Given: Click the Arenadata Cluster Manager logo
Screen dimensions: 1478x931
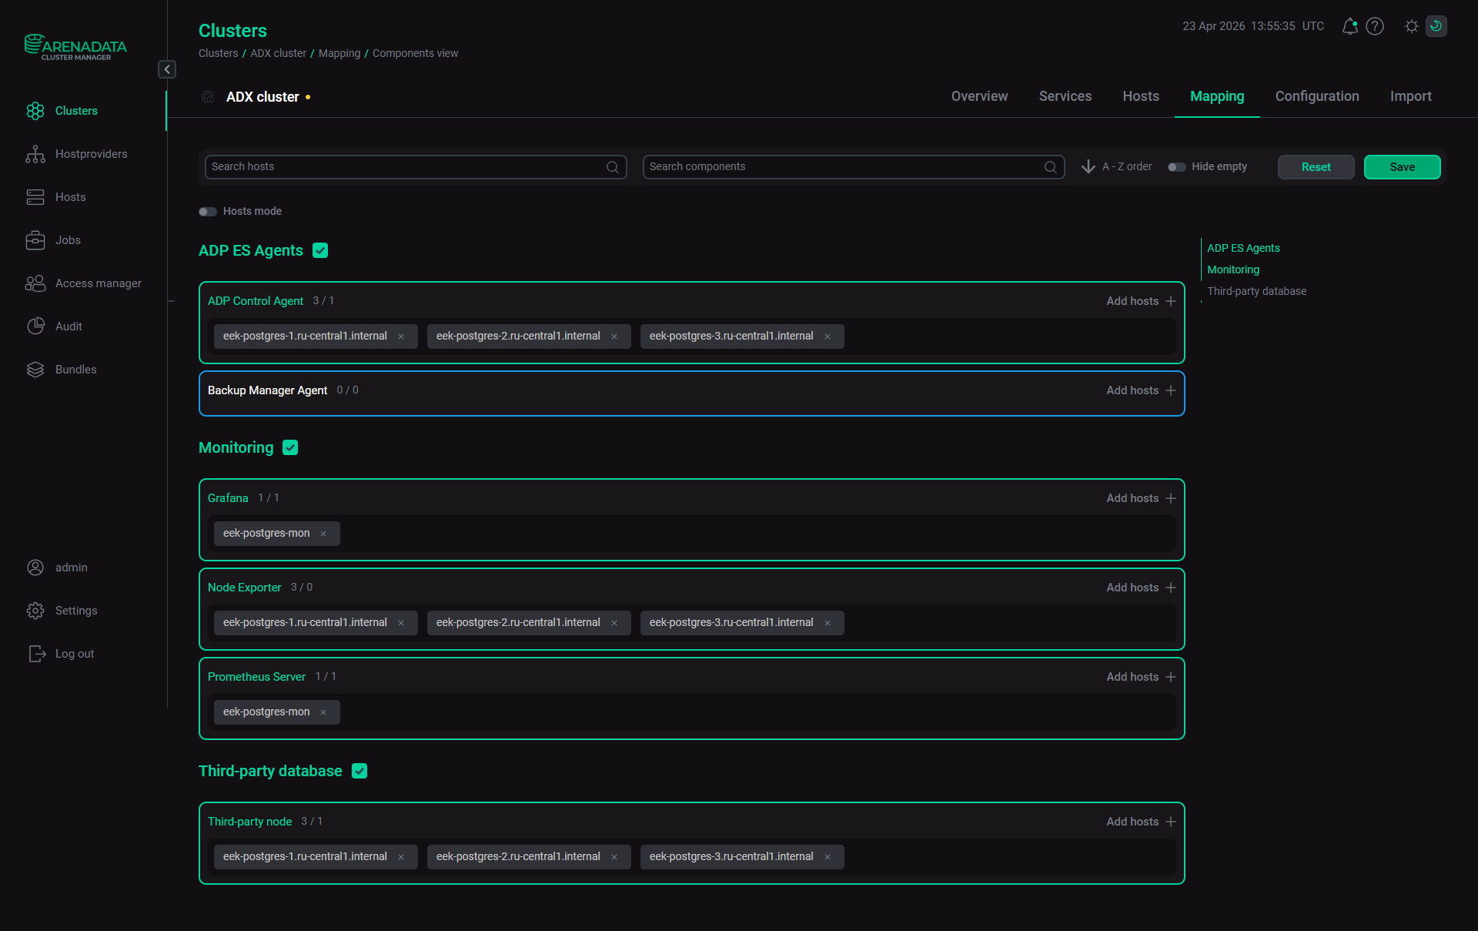Looking at the screenshot, I should [75, 47].
